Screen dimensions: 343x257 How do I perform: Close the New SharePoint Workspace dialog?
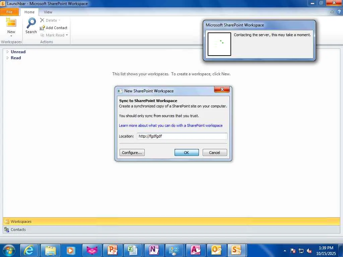click(x=222, y=89)
